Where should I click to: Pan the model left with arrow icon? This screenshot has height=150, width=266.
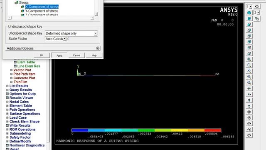click(249, 88)
